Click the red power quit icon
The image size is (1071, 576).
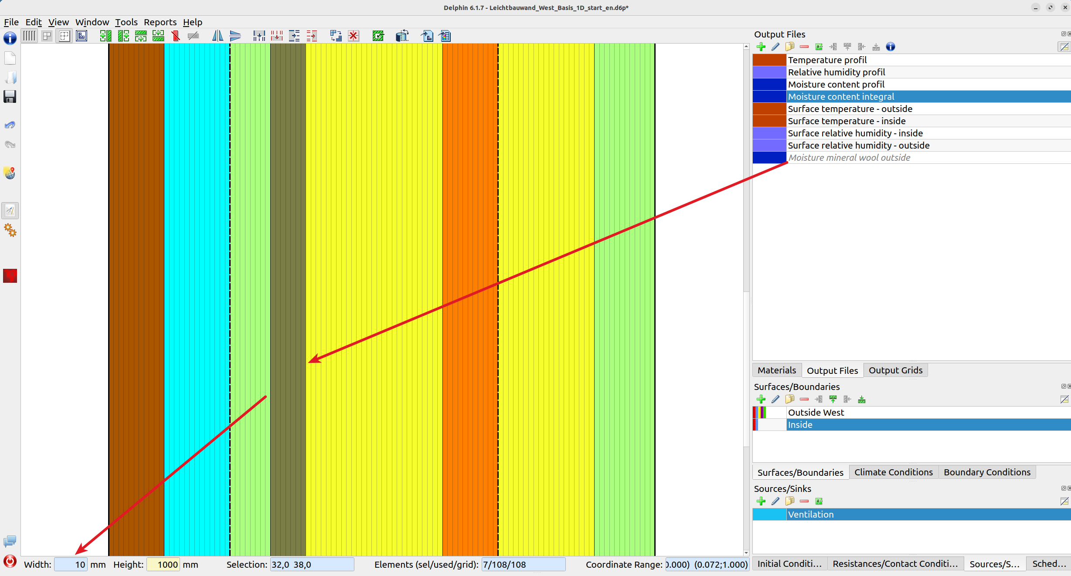[x=10, y=562]
